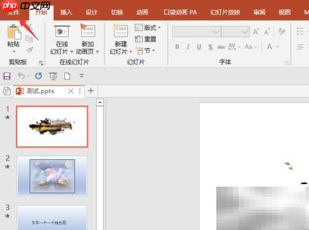Click the document tabs list icon left of 测试.pptx
The height and width of the screenshot is (230, 309).
point(7,91)
